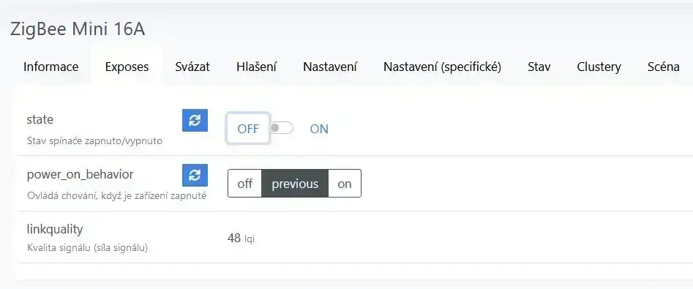This screenshot has width=693, height=289.
Task: Open the Nastavení tab
Action: pyautogui.click(x=330, y=67)
